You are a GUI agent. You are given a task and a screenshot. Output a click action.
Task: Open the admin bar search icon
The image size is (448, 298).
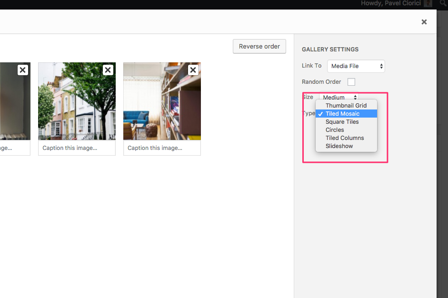coord(443,3)
